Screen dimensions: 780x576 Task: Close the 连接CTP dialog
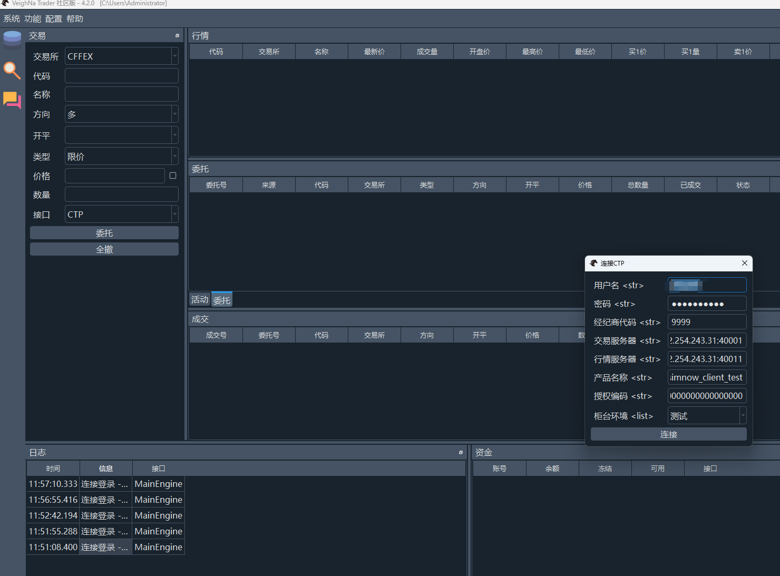[744, 263]
